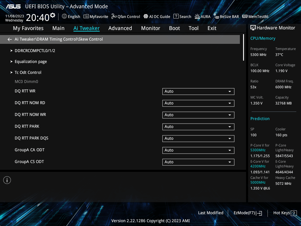Click the 4200MHz E-Core link text
Screen dimensions: 301x226
coord(258,167)
